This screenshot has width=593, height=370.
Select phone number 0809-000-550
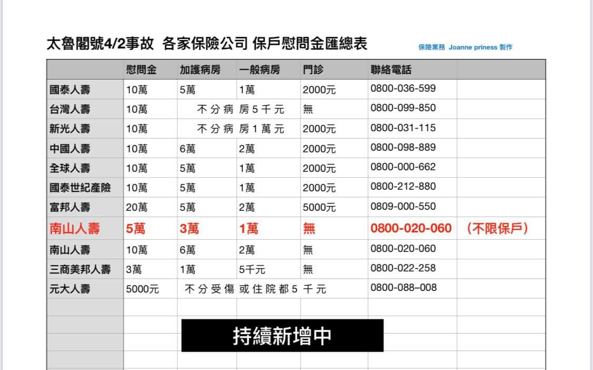click(403, 206)
